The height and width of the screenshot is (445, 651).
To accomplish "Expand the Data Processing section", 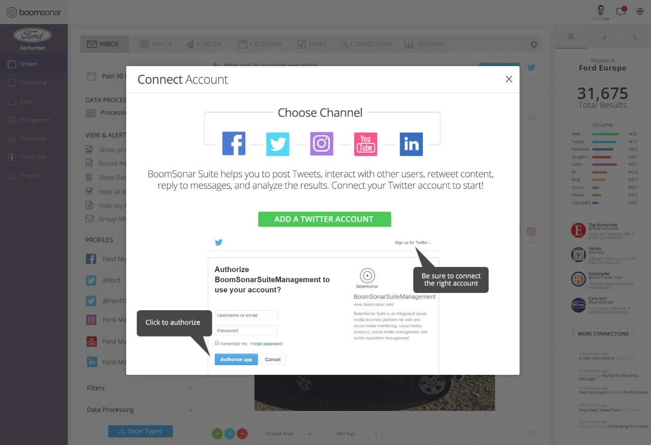I will coord(140,410).
